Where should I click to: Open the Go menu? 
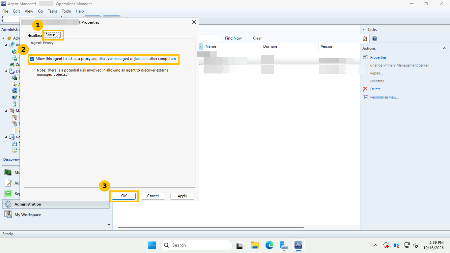tap(41, 11)
